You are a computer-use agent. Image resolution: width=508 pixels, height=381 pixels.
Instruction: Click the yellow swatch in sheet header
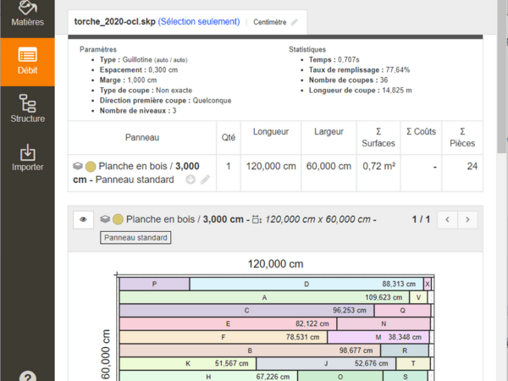pyautogui.click(x=119, y=219)
